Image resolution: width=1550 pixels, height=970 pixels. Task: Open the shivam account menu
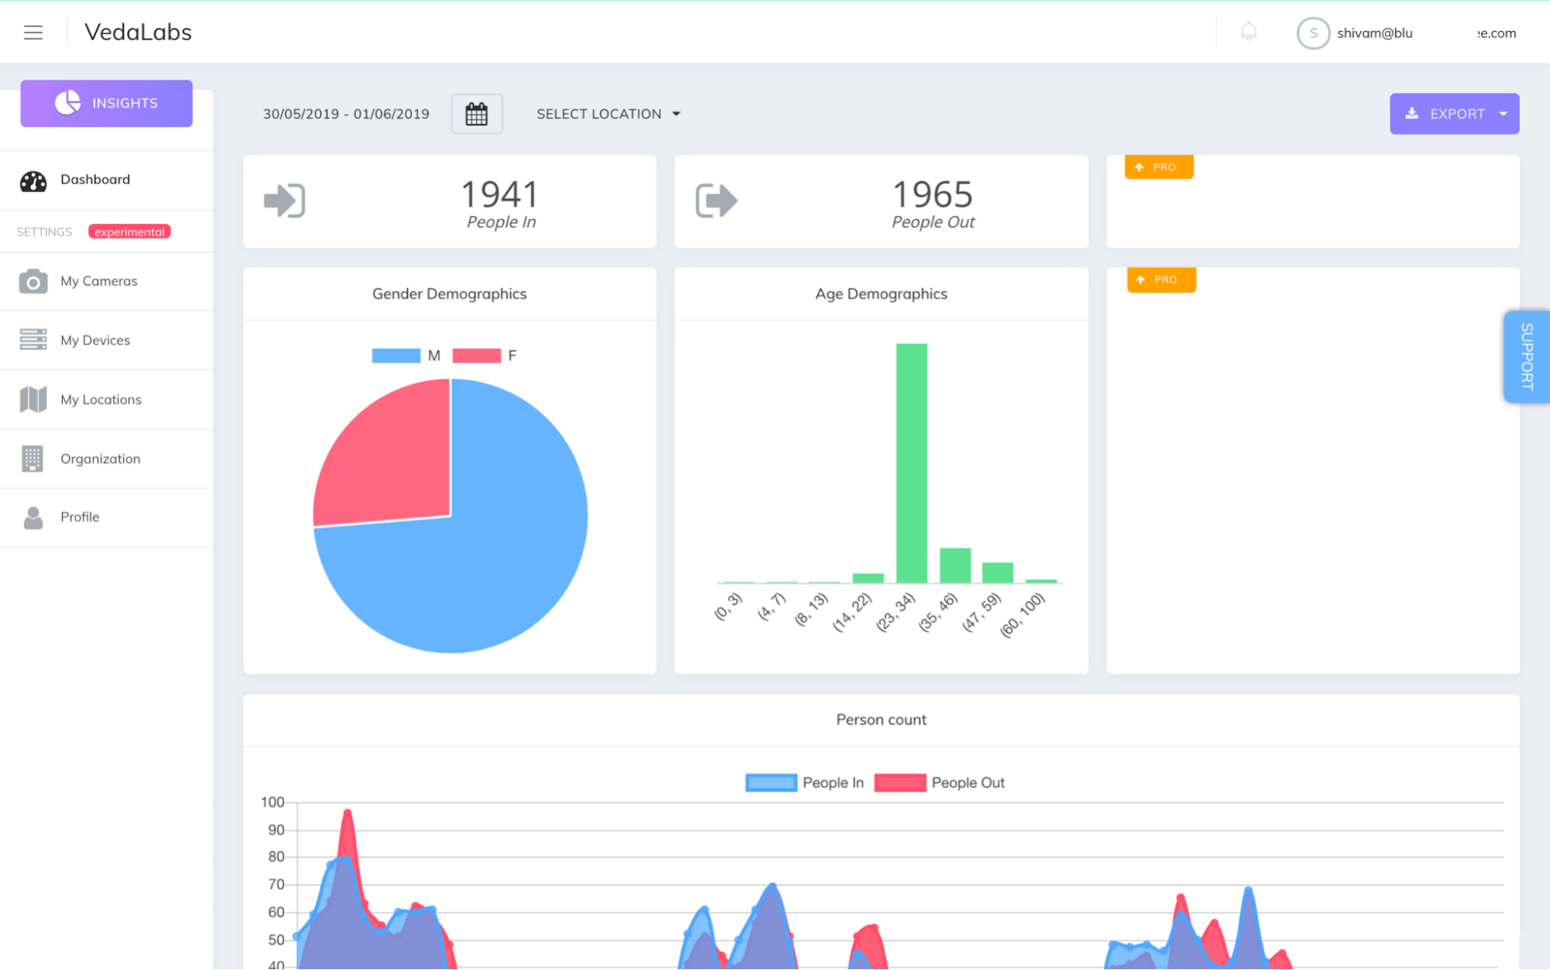pyautogui.click(x=1374, y=33)
